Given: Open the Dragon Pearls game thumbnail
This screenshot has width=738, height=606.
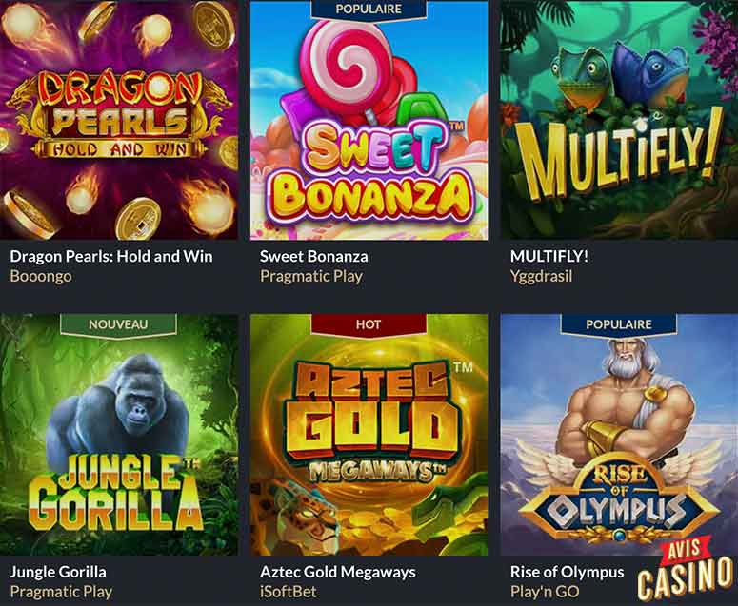Looking at the screenshot, I should click(x=119, y=120).
